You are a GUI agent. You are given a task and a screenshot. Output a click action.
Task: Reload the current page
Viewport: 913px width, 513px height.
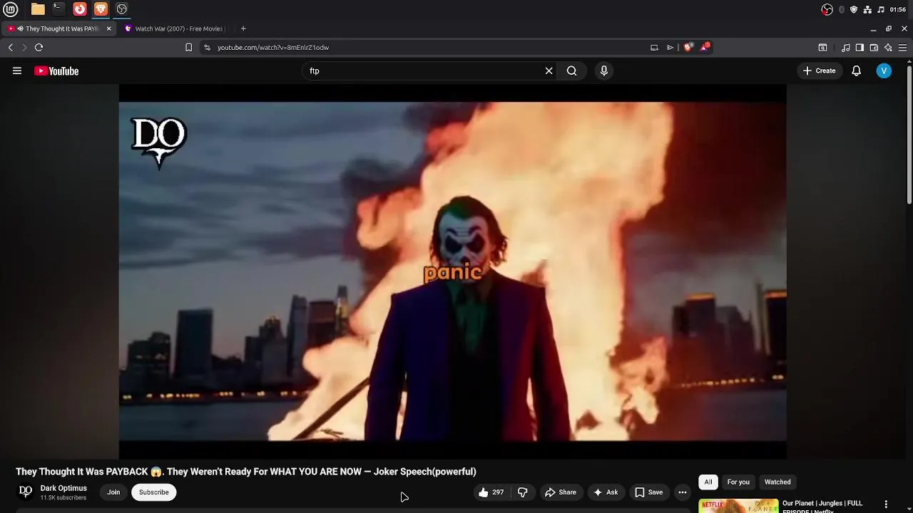click(39, 48)
